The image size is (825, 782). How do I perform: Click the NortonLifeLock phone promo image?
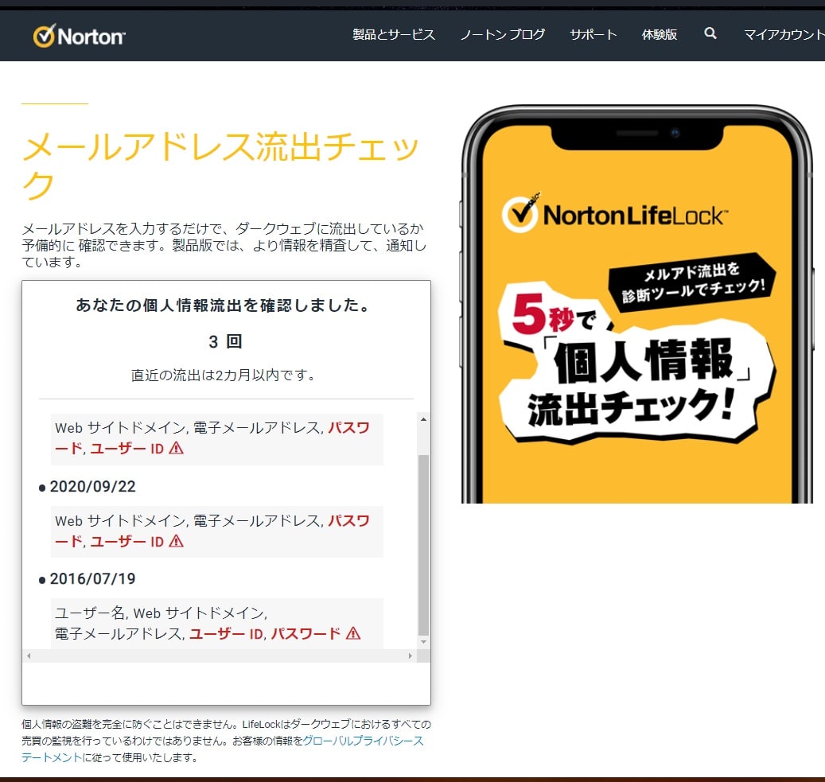tap(636, 304)
